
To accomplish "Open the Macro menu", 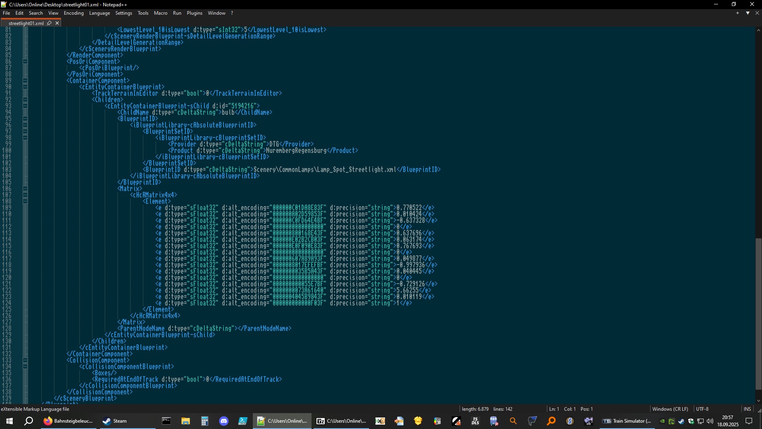I will click(160, 13).
